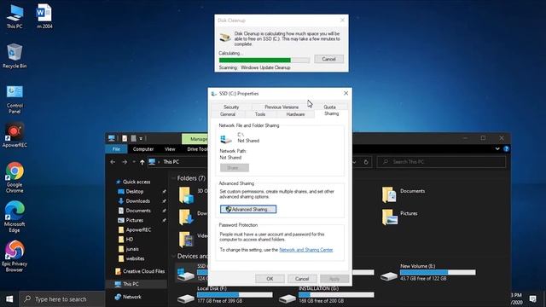Viewport: 546px width, 307px height.
Task: Open the Recycle Bin desktop icon
Action: coord(15,55)
